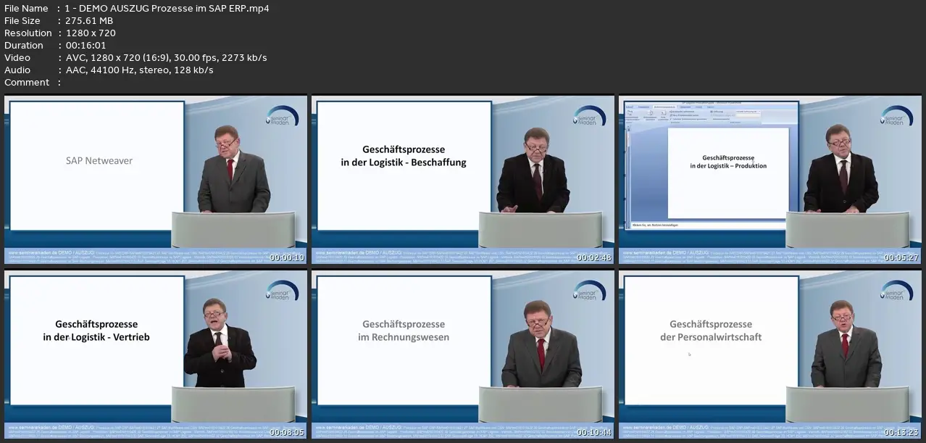The width and height of the screenshot is (926, 443).
Task: Select the Resolution 1280 x 720 text
Action: coord(60,33)
